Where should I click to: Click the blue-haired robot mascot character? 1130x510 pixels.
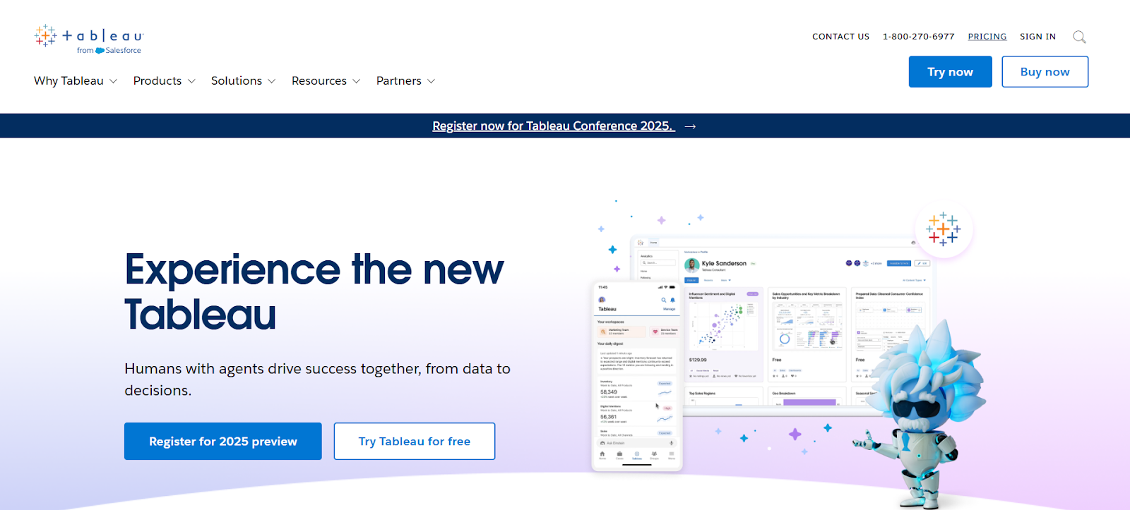pos(920,413)
